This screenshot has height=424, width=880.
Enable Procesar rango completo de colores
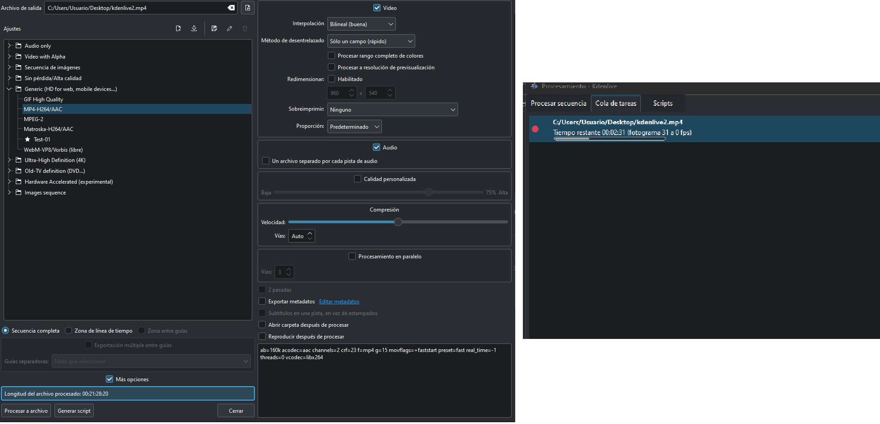coord(331,55)
